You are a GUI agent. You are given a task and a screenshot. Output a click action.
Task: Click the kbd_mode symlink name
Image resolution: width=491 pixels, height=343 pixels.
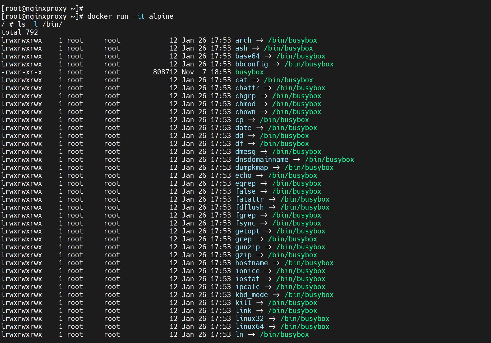251,295
